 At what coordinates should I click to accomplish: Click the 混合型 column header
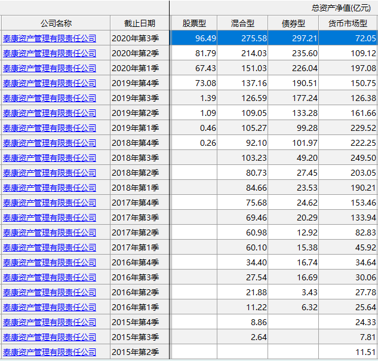click(243, 23)
